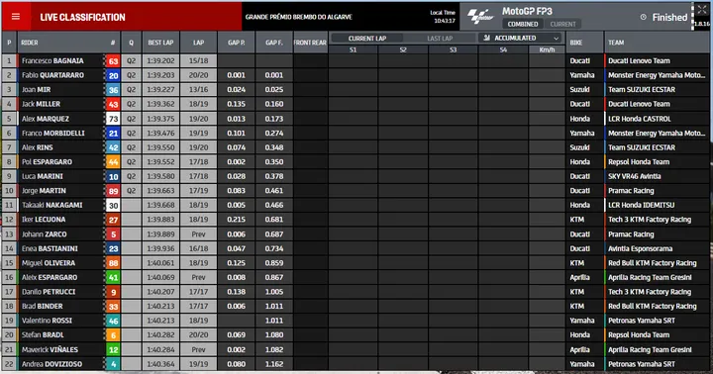Select rider Francesco BAGNAIA

click(52, 61)
